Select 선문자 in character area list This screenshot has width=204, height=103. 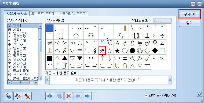(23, 45)
